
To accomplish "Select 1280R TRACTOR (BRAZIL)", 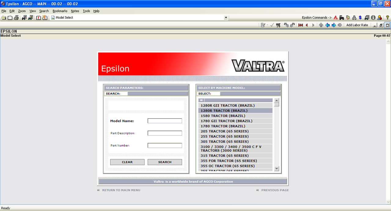I will [235, 111].
